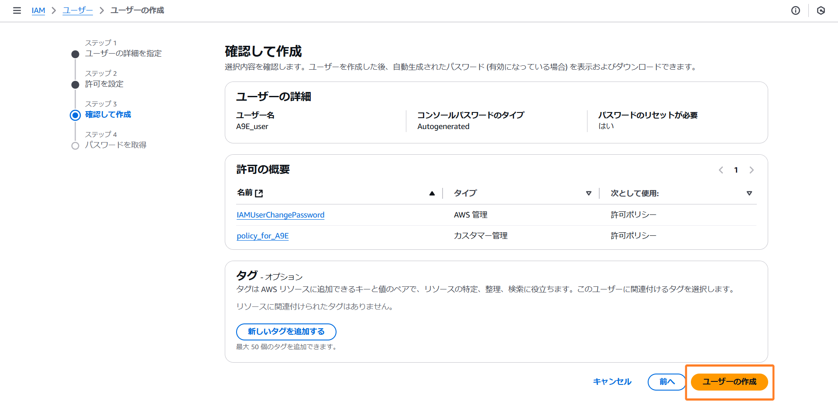Go to previous page of permissions table
Viewport: 838px width, 408px height.
pos(721,170)
